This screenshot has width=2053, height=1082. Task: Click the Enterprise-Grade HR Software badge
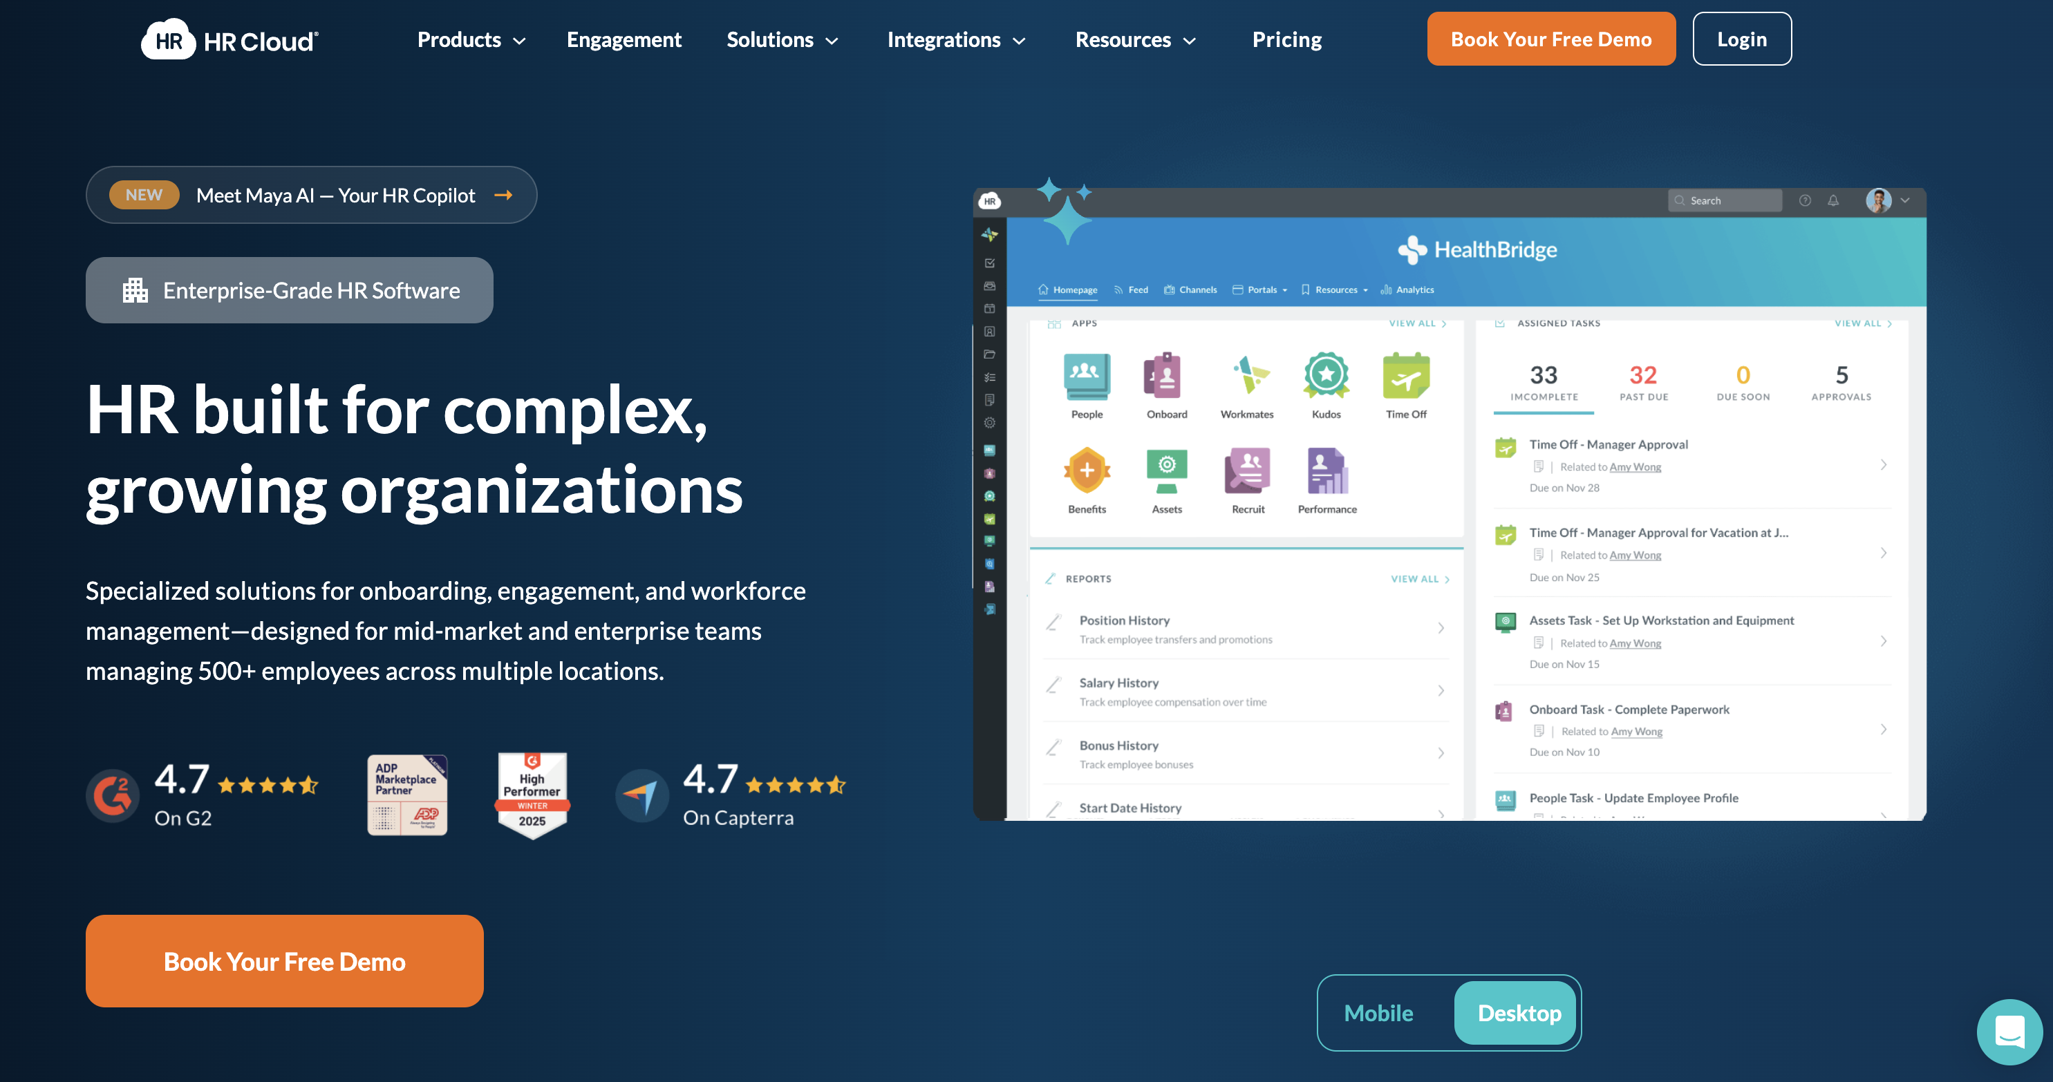click(x=290, y=290)
